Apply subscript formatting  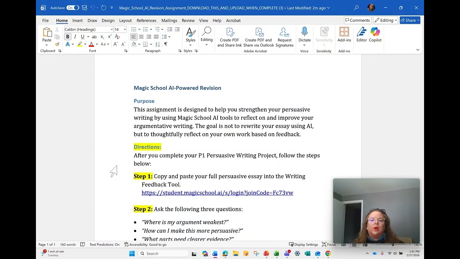point(102,37)
